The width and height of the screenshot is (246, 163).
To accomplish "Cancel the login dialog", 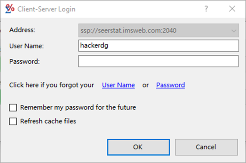I will point(206,147).
